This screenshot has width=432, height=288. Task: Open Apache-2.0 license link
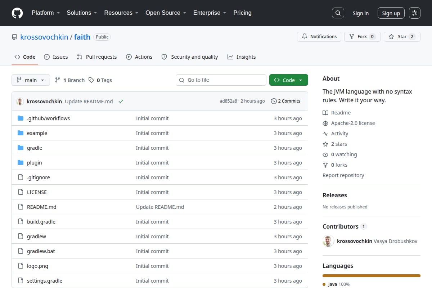click(x=349, y=123)
